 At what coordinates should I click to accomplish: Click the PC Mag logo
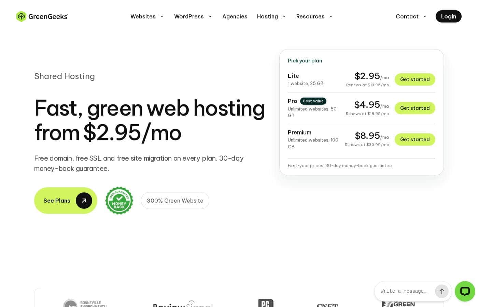266,303
